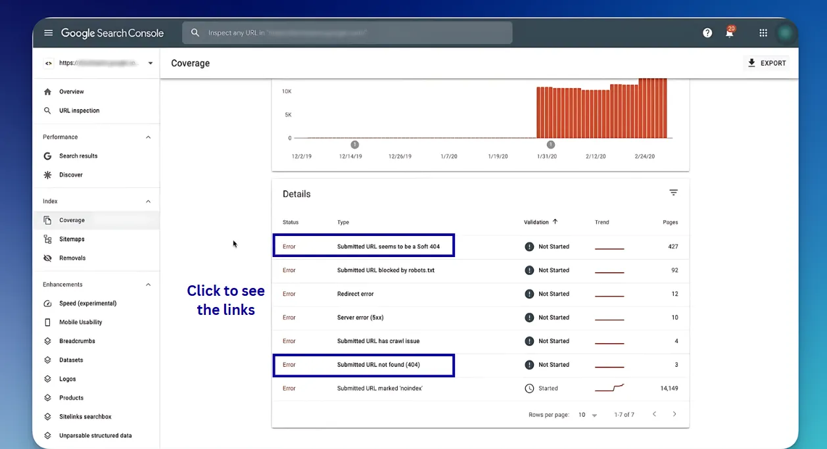This screenshot has width=827, height=449.
Task: Click the Validation sort arrow
Action: tap(555, 222)
